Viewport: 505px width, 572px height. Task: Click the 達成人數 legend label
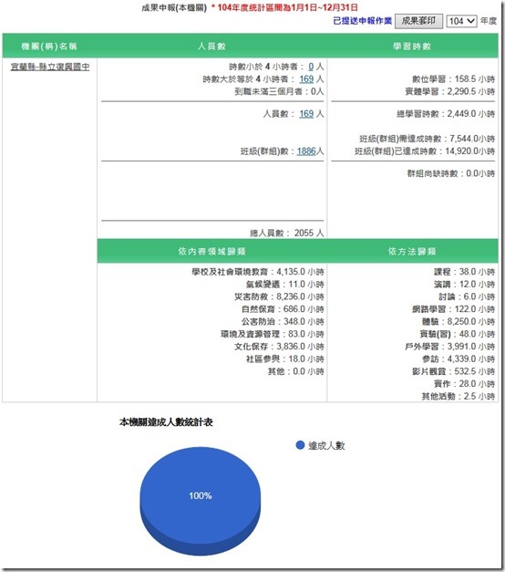tap(326, 445)
